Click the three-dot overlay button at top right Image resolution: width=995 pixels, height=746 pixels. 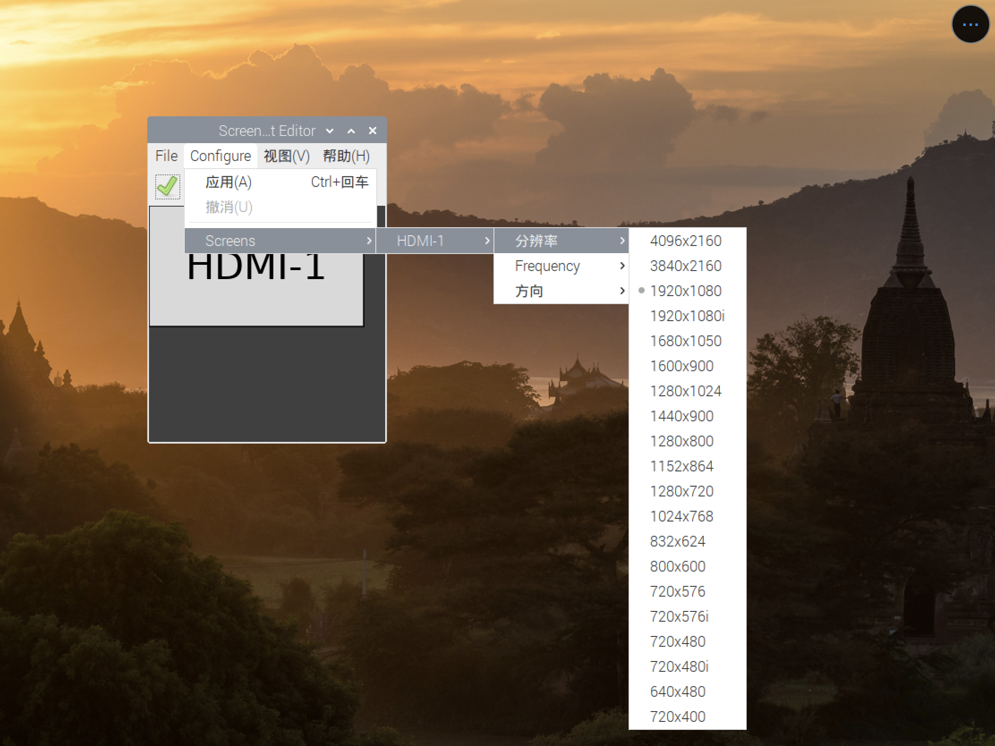pyautogui.click(x=970, y=24)
